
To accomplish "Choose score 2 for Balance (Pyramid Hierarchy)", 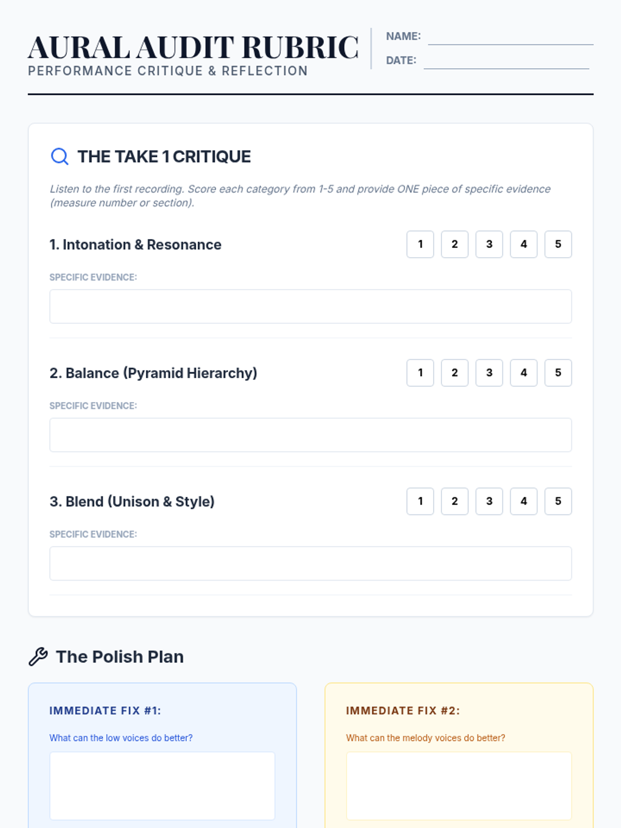I will tap(454, 373).
